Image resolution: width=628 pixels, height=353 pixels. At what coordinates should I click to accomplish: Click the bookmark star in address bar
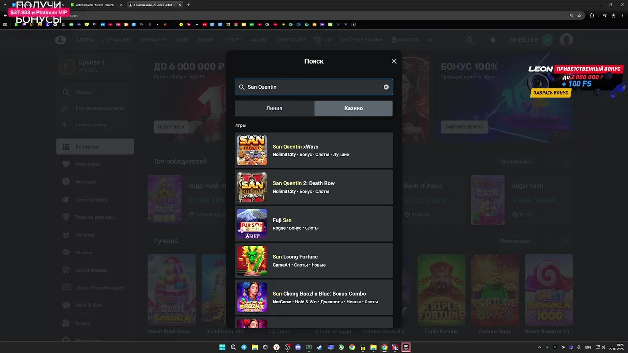point(579,15)
